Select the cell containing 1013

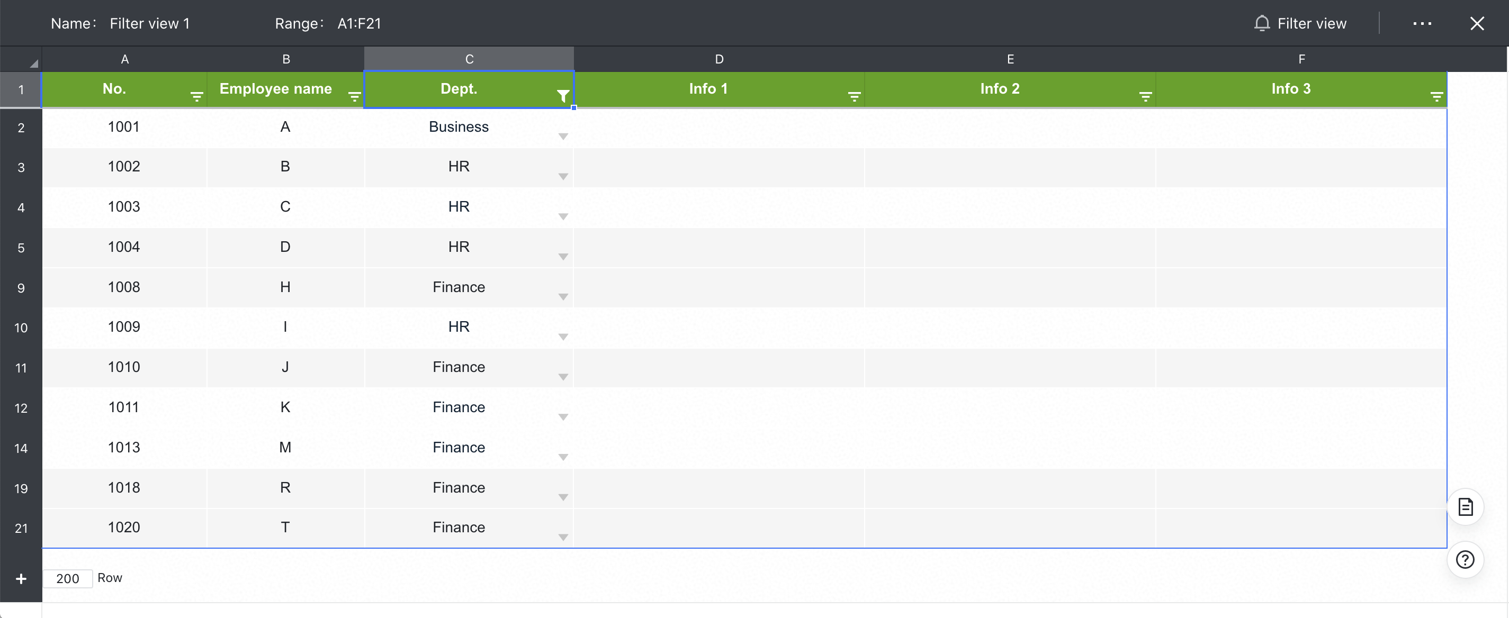coord(125,448)
